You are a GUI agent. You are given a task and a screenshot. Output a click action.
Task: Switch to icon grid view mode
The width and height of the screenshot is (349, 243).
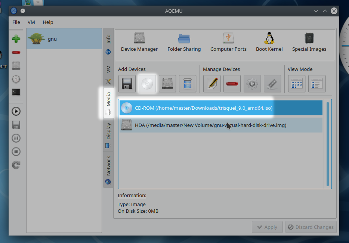pyautogui.click(x=297, y=84)
